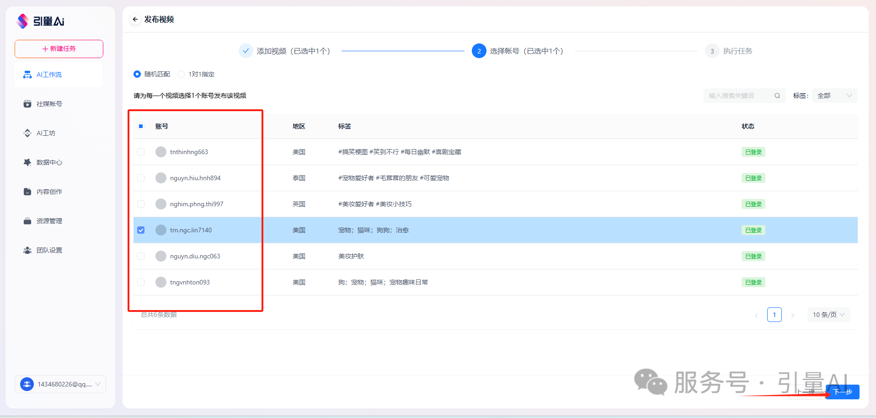Viewport: 876px width, 418px height.
Task: Open the 10 条/页 page size dropdown
Action: [828, 315]
